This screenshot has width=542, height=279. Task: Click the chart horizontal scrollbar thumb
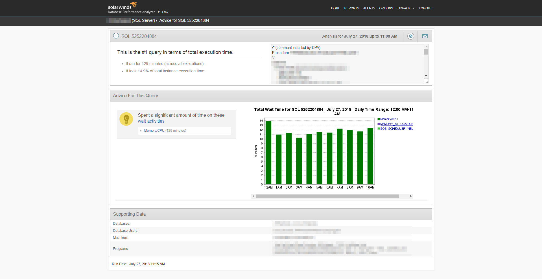(327, 196)
